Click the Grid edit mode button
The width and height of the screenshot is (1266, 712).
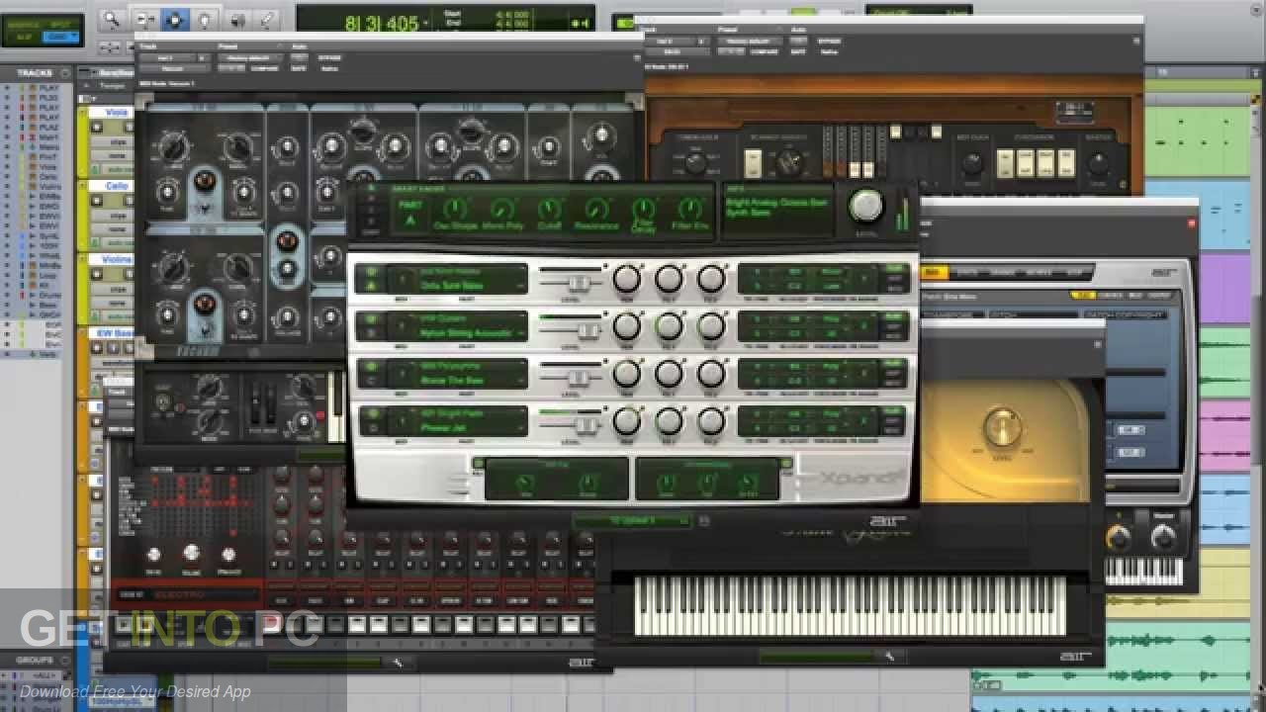(x=61, y=36)
